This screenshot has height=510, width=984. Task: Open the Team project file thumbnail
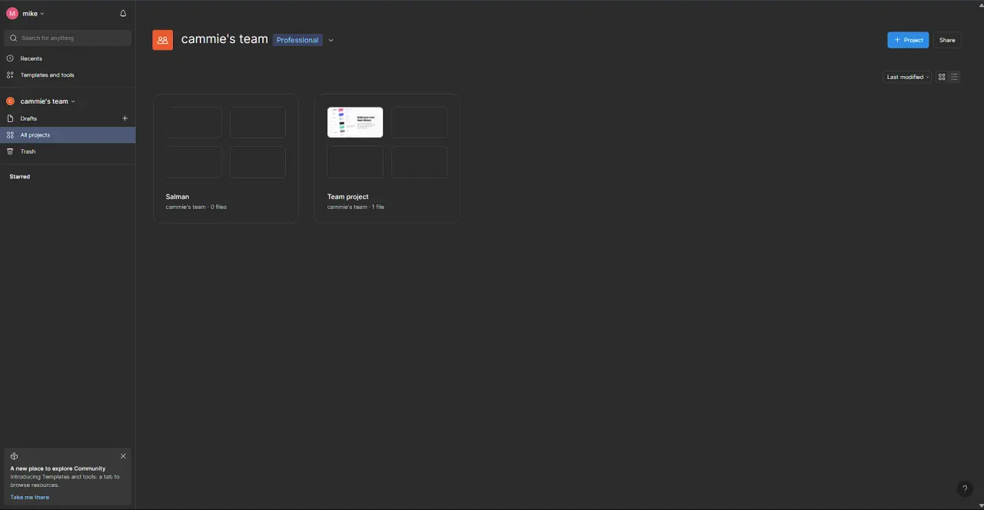355,122
